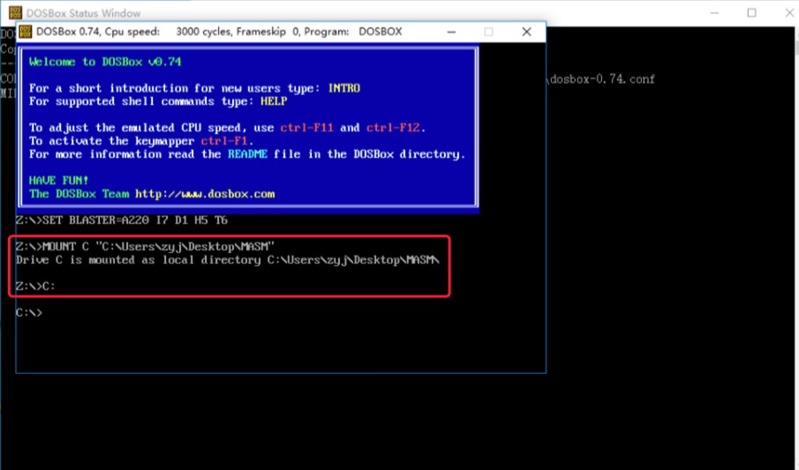
Task: Click the yellow INTRO command text
Action: click(x=344, y=88)
